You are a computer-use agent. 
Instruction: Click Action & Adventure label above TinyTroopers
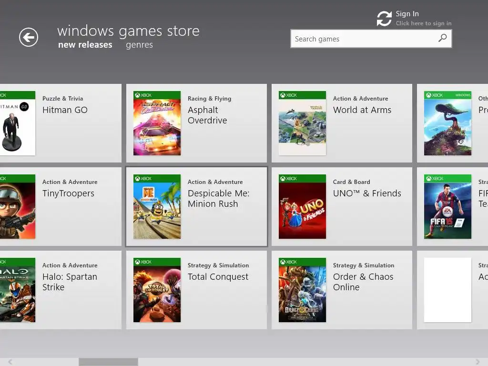click(x=70, y=182)
